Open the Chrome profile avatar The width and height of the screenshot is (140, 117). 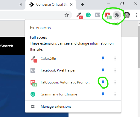point(127,15)
